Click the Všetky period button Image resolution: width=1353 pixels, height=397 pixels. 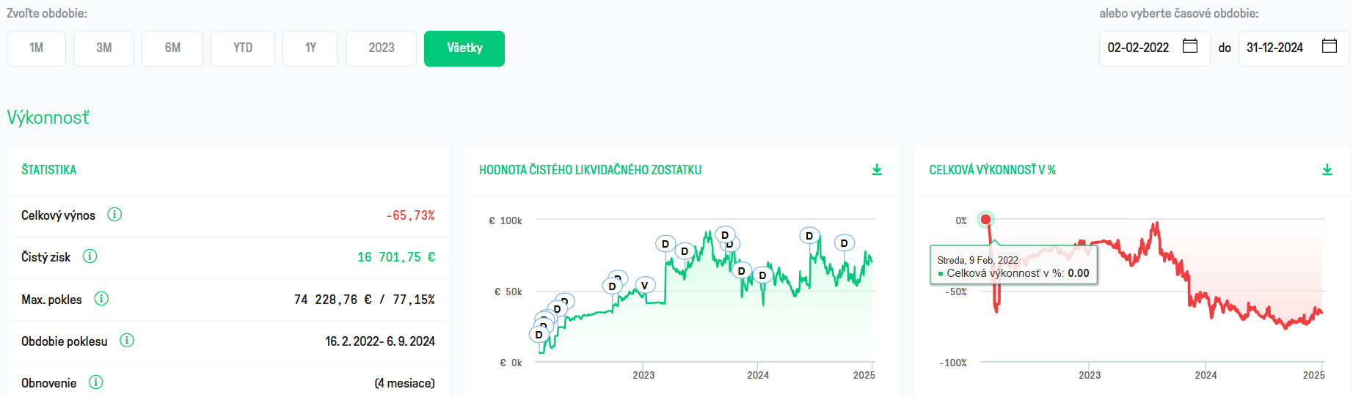(x=464, y=48)
